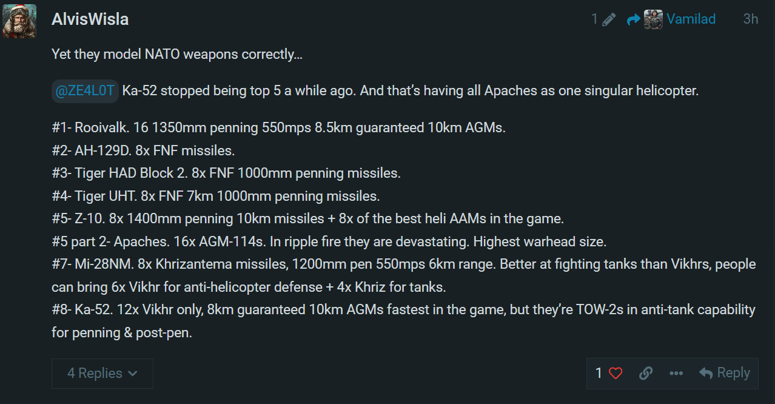
Task: Click AlvisWisla's avatar picture
Action: coord(20,22)
